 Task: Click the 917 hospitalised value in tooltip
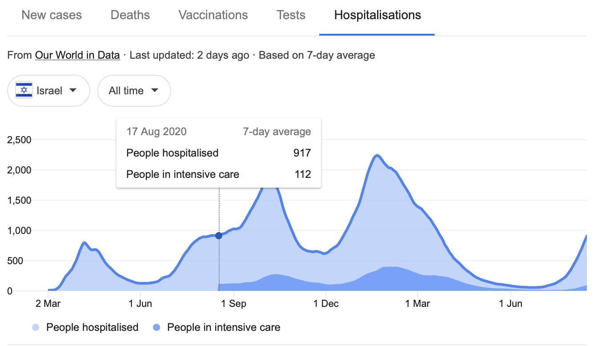(x=302, y=153)
